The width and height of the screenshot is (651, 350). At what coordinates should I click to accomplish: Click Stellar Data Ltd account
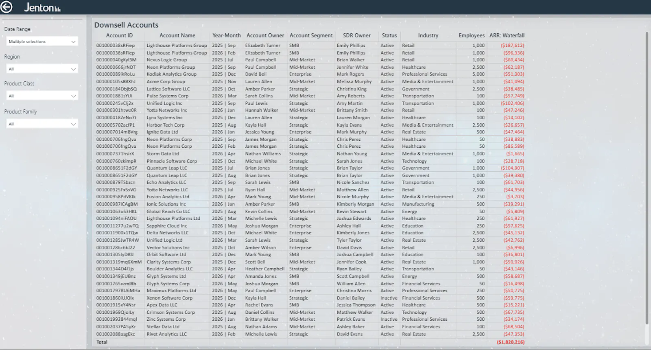[163, 327]
